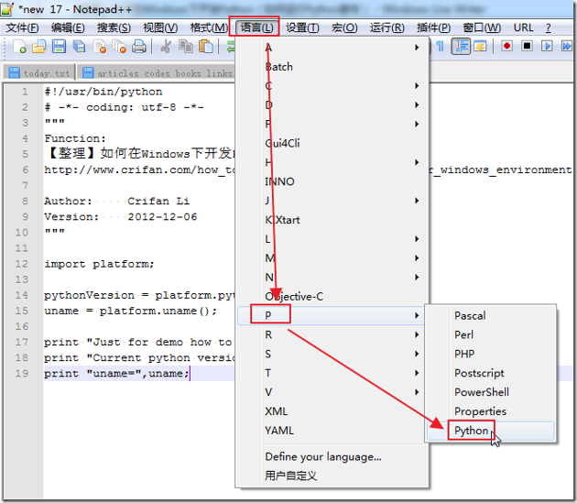This screenshot has width=577, height=503.
Task: Click the Open file folder icon
Action: (x=38, y=47)
